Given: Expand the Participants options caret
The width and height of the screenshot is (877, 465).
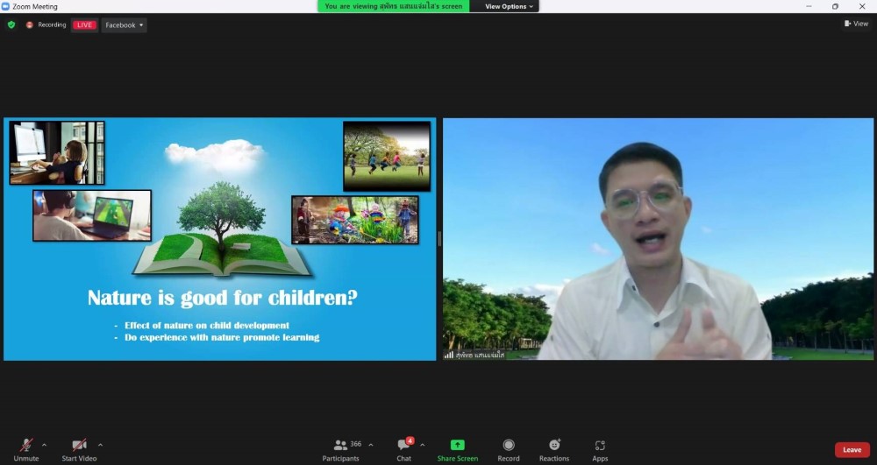Looking at the screenshot, I should [371, 444].
